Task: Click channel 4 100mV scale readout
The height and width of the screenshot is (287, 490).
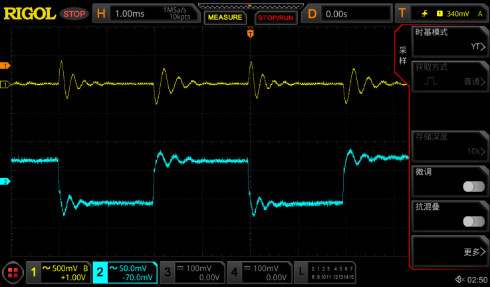Action: [x=266, y=268]
